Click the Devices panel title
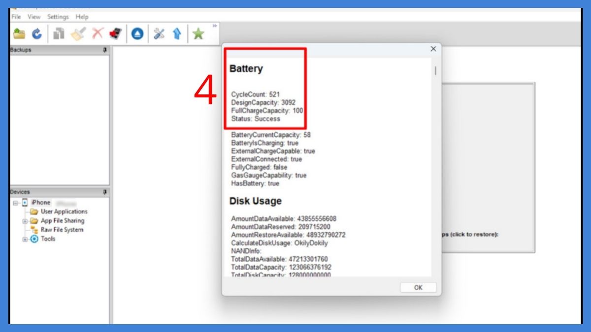Screen dimensions: 591x332 pyautogui.click(x=20, y=192)
